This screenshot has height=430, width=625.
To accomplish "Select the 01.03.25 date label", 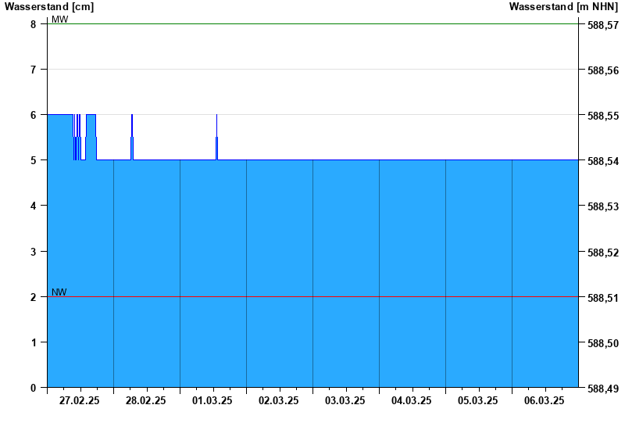I will point(212,401).
